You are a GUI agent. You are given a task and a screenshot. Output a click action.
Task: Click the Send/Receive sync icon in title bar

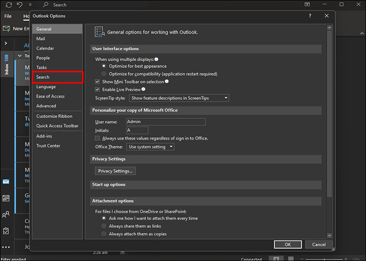[x=9, y=4]
